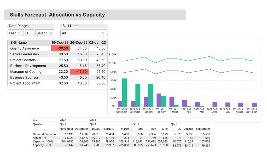Click the 02-Jan-23 column header

pyautogui.click(x=97, y=42)
